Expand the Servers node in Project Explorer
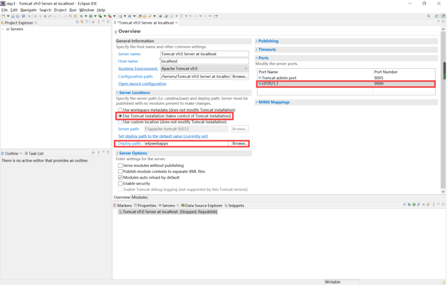This screenshot has width=447, height=285. point(3,29)
